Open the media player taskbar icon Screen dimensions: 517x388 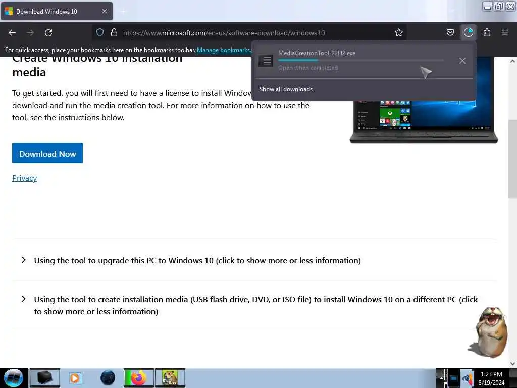click(75, 378)
